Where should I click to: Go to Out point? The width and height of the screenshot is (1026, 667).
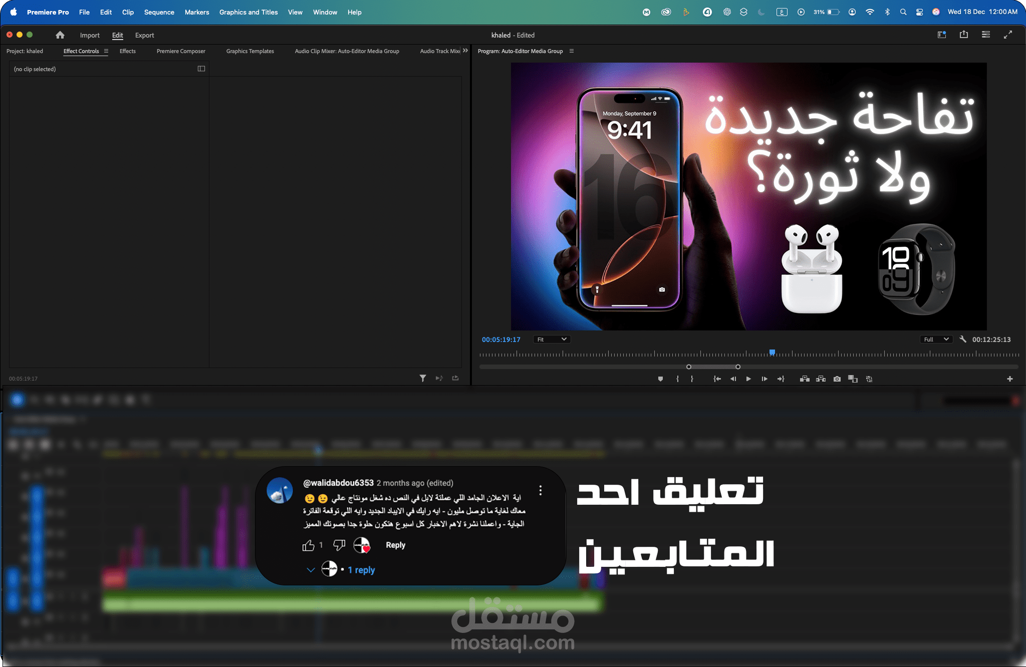point(781,379)
